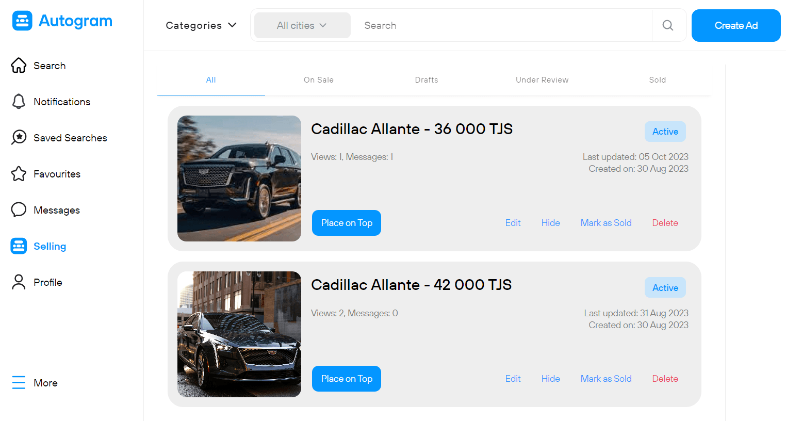Viewport: 786px width, 421px height.
Task: Open Messages chat bubble icon
Action: pos(19,210)
